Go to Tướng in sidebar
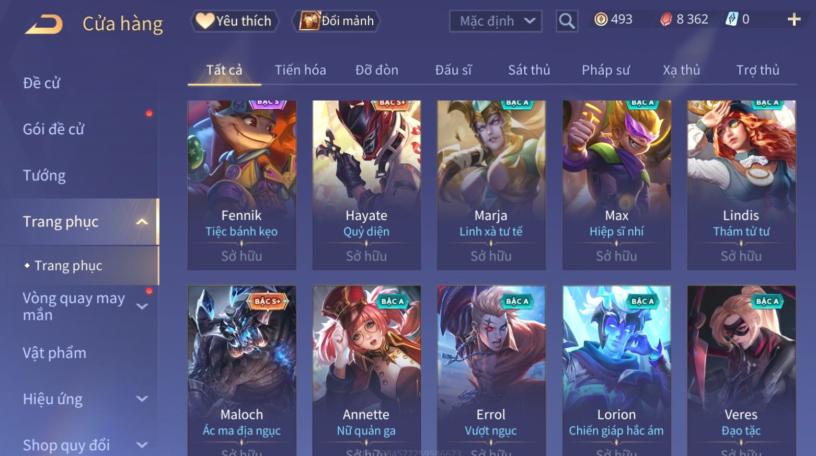 pos(44,175)
